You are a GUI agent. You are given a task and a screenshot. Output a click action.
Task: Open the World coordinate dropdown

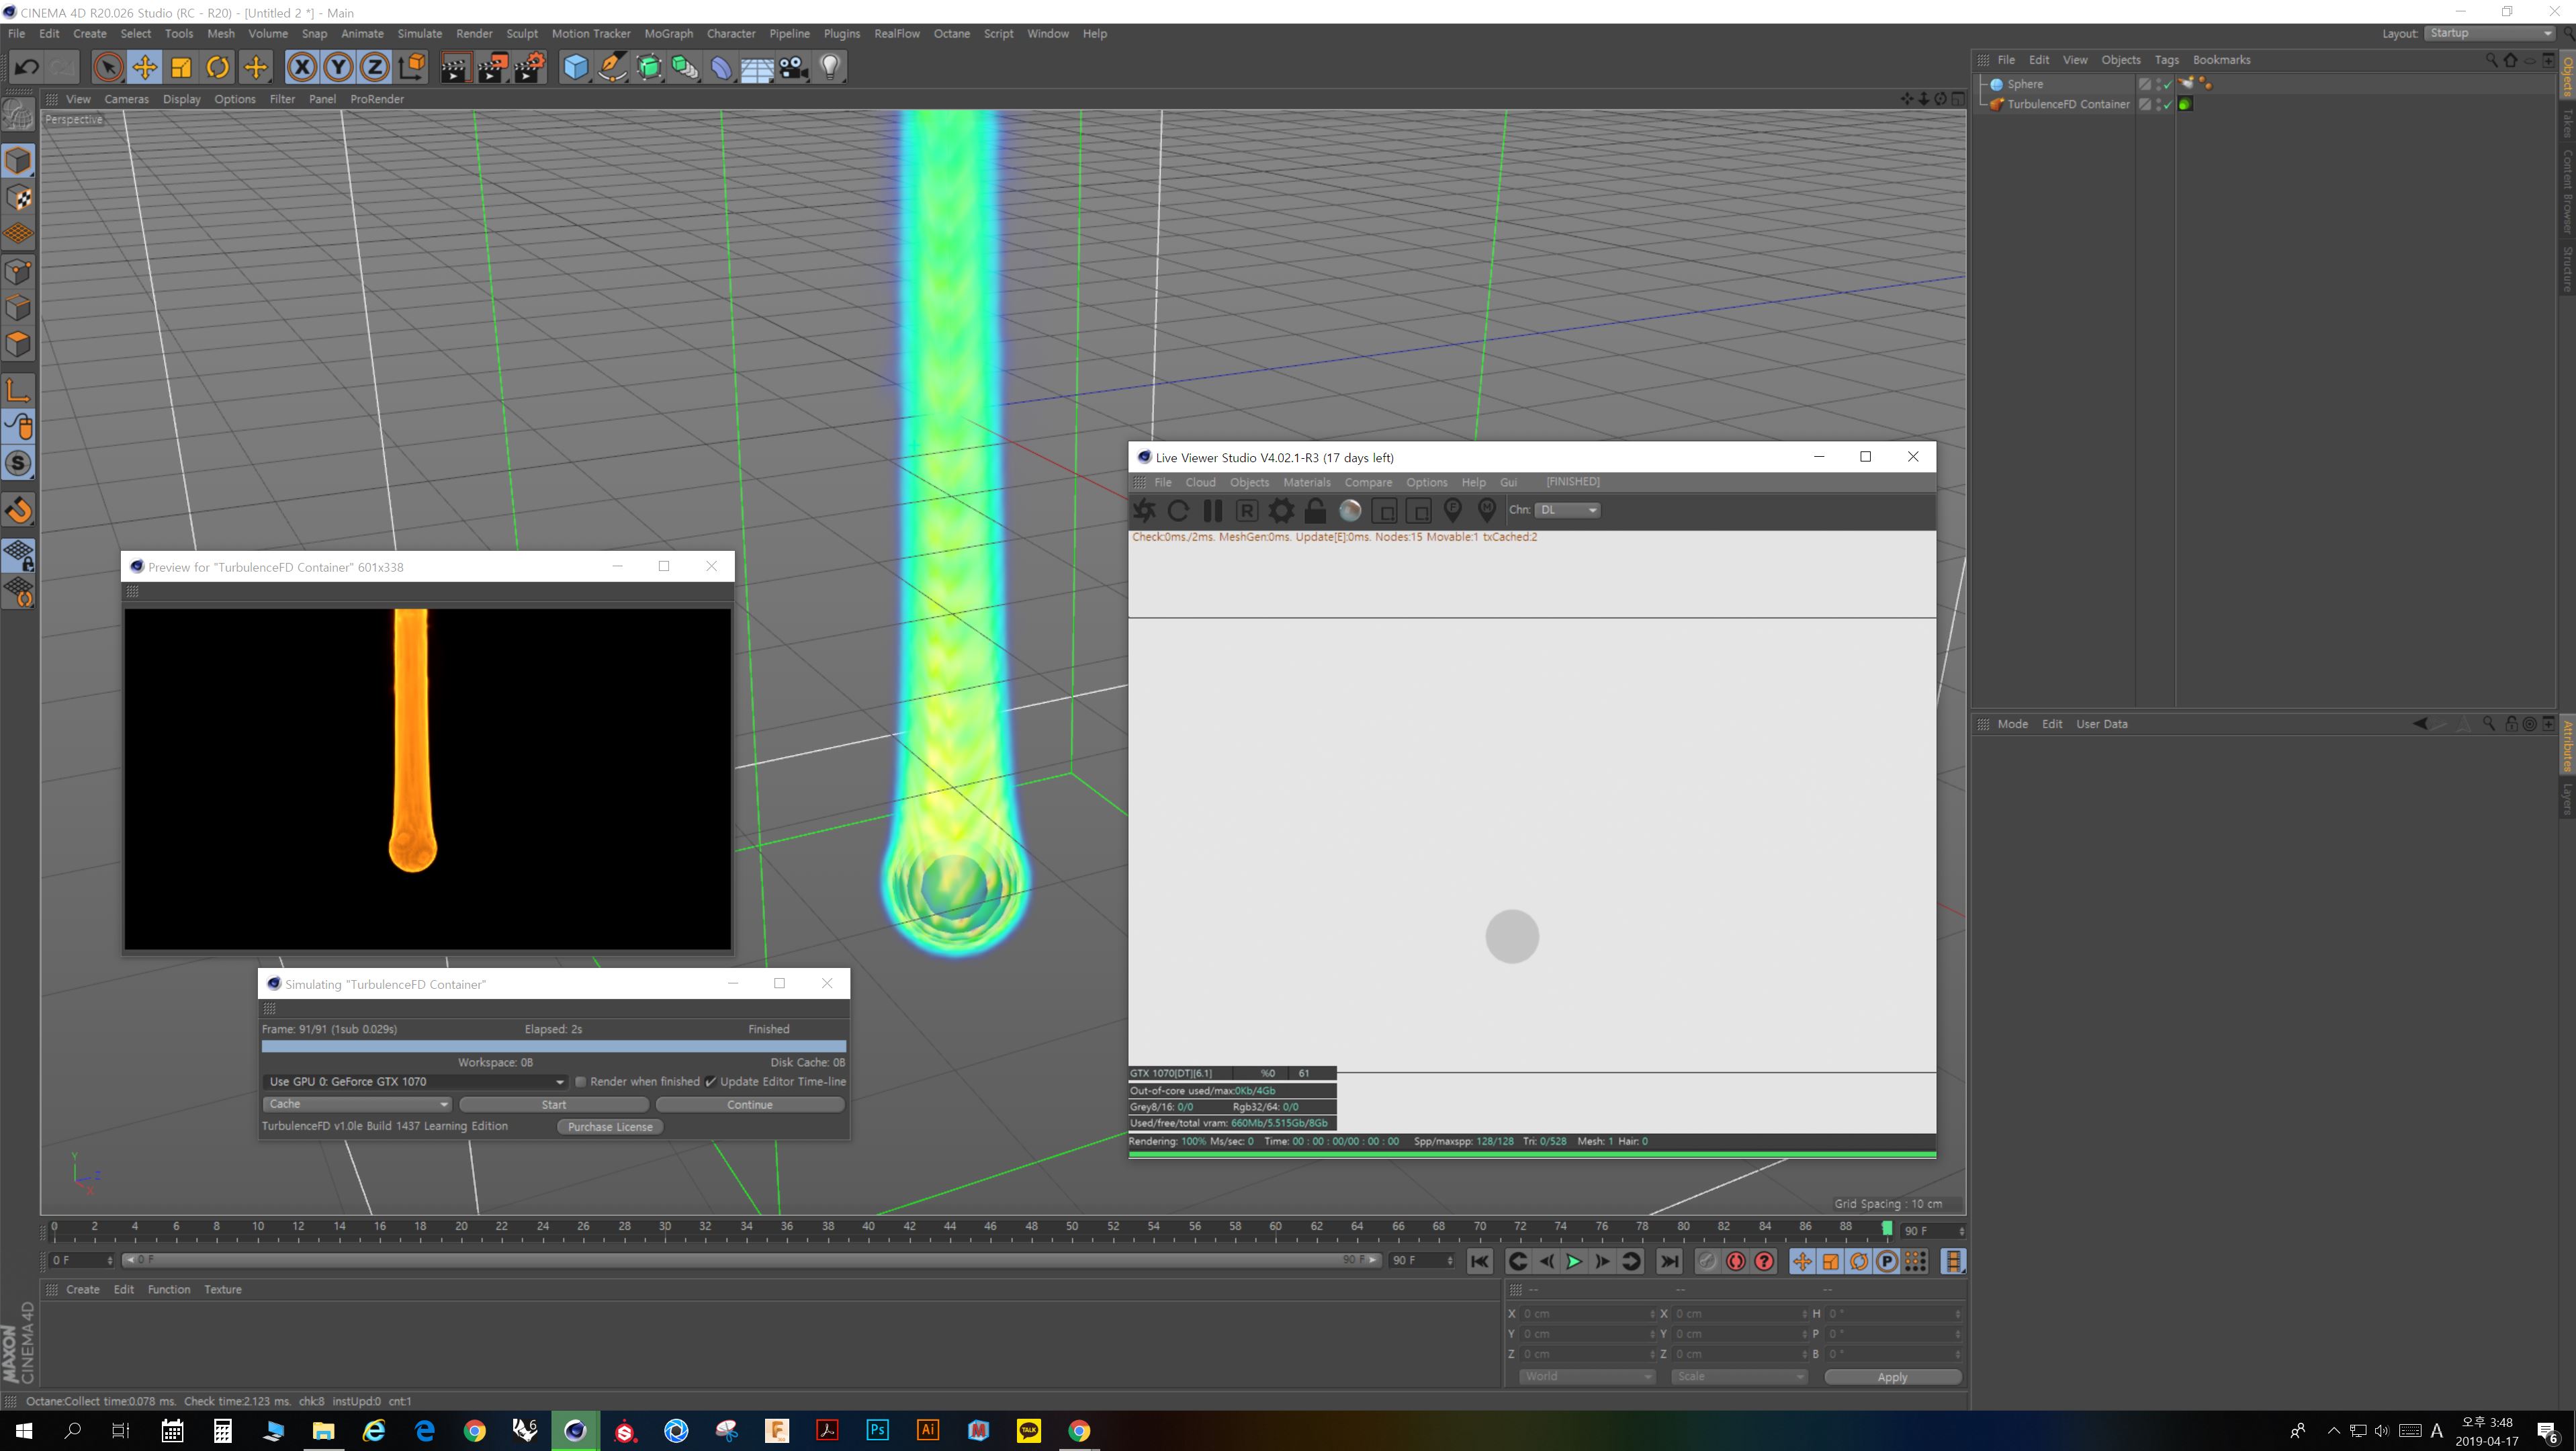1587,1377
